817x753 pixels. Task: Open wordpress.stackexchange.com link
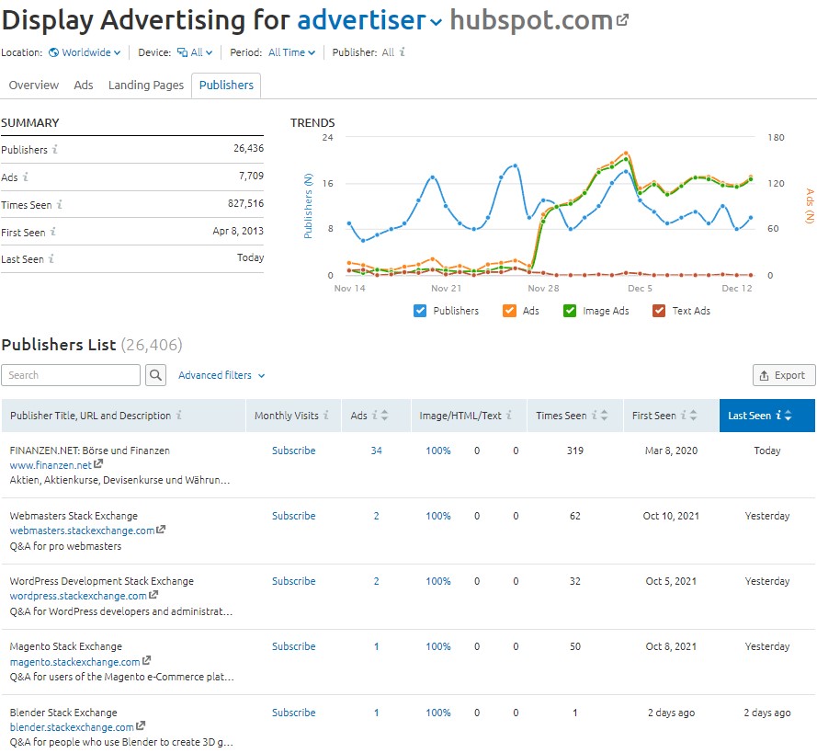[78, 596]
